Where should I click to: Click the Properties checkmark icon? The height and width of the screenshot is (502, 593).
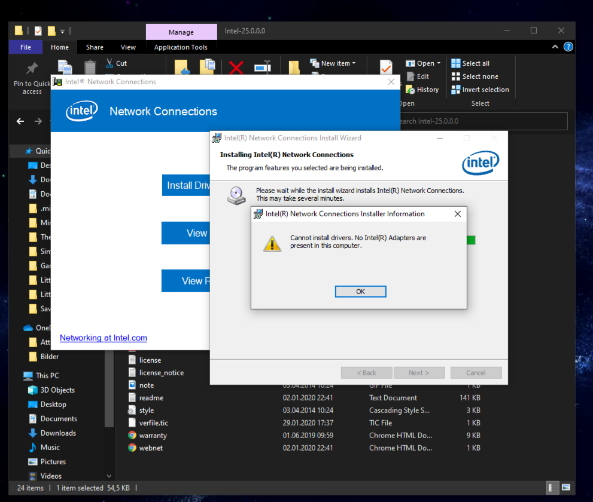386,67
